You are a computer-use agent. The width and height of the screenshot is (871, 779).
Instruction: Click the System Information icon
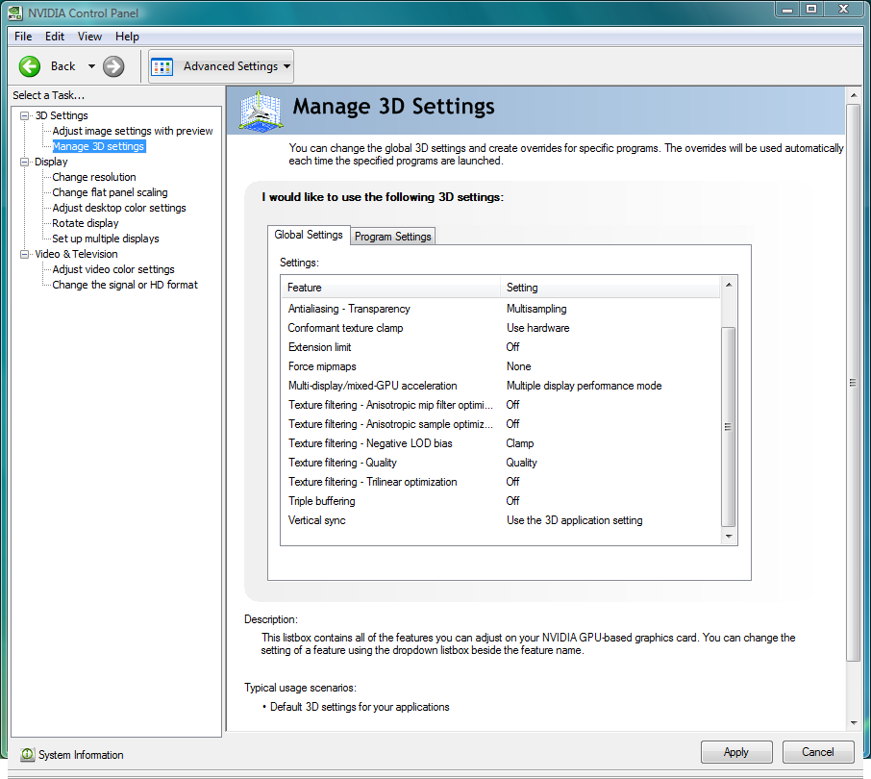pos(27,755)
